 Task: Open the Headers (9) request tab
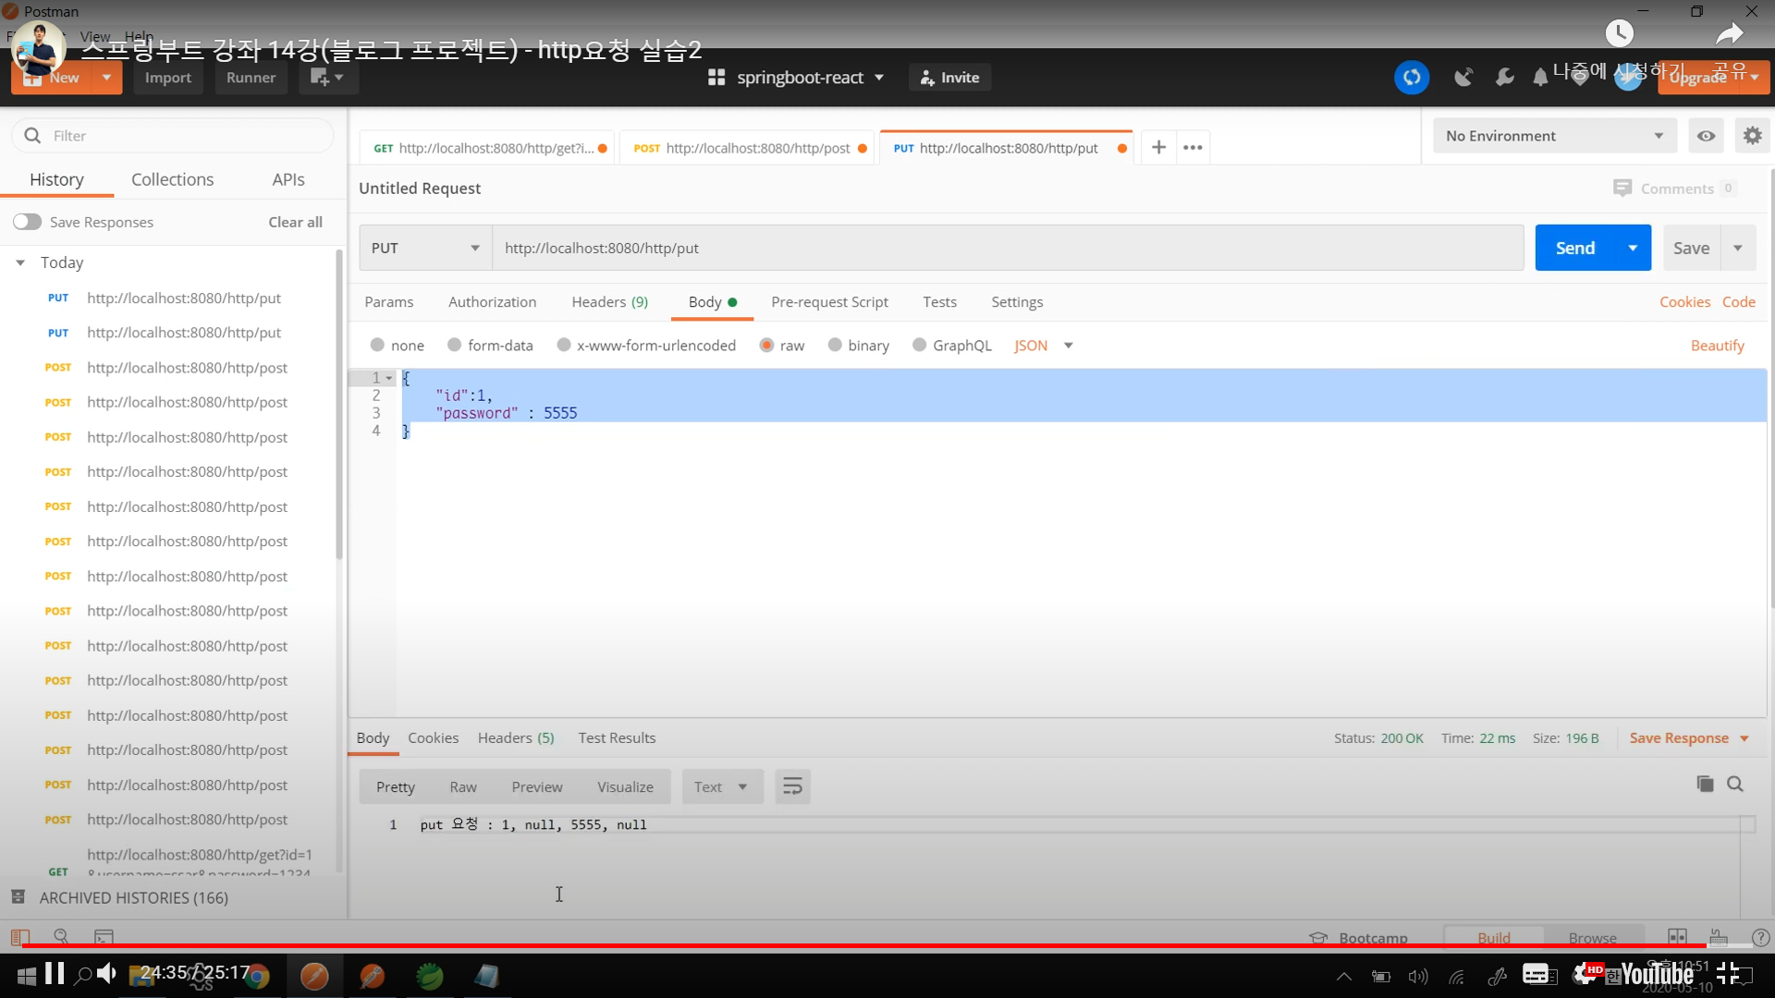tap(609, 302)
